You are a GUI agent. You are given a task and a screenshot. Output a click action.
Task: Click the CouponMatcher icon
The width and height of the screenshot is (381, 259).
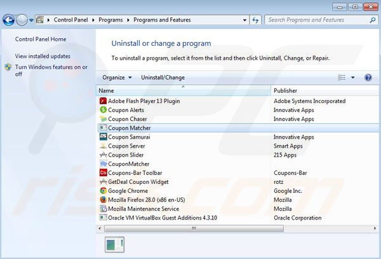[104, 164]
